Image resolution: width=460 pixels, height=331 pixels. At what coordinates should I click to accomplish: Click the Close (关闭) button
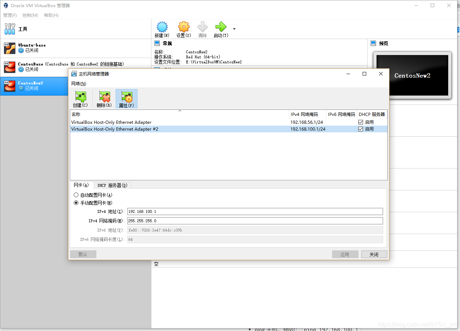pyautogui.click(x=374, y=254)
